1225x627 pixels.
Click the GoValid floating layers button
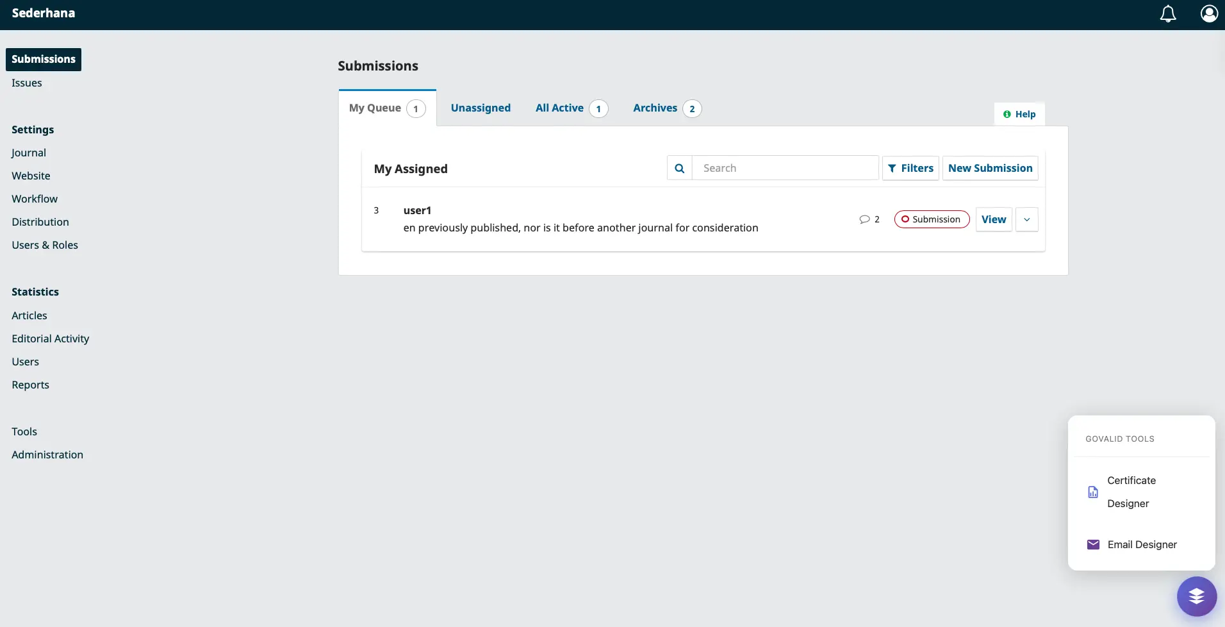[x=1196, y=596]
